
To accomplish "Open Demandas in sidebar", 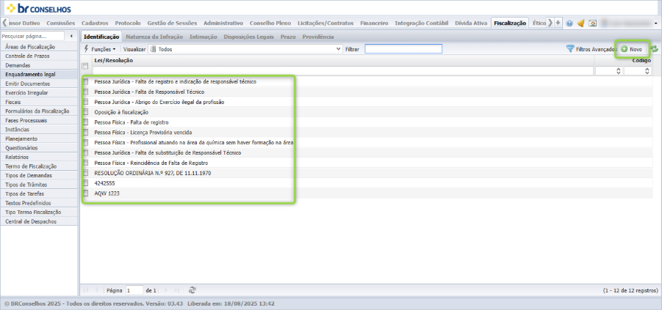I will [x=39, y=66].
